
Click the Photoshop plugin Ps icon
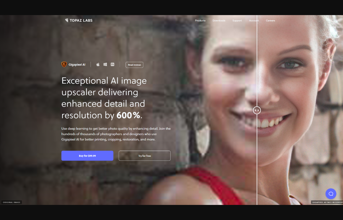113,65
